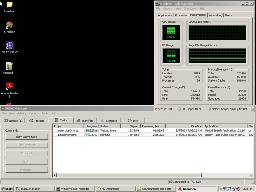Click the Transfers tab arrows icon
The height and width of the screenshot is (192, 256).
point(78,120)
